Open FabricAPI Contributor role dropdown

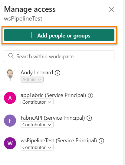click(x=37, y=125)
